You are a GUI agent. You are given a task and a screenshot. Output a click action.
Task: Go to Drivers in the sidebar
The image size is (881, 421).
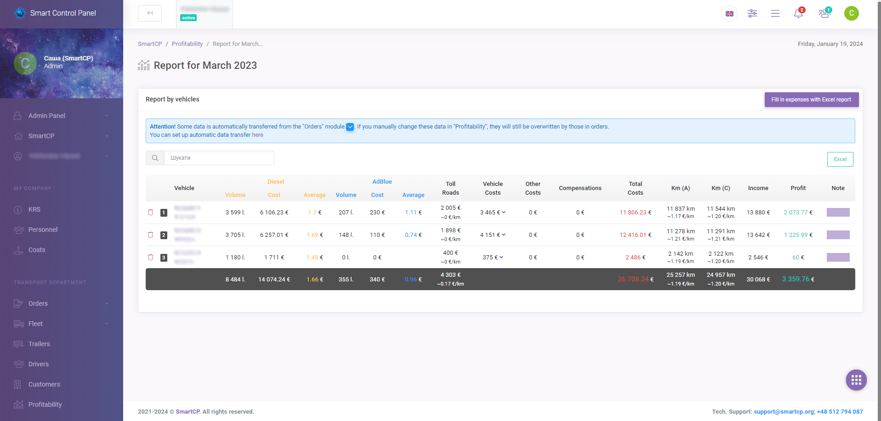click(38, 364)
